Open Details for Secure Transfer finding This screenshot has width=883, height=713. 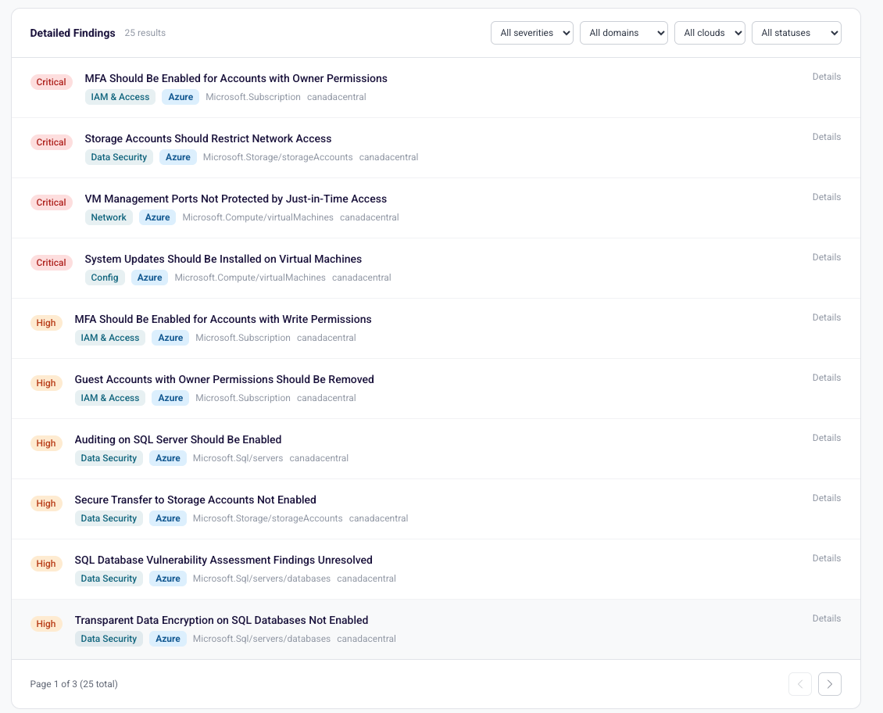click(x=826, y=499)
